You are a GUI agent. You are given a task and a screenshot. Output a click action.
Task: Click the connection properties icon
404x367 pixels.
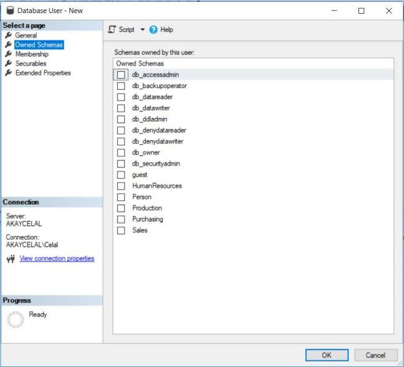pyautogui.click(x=11, y=259)
